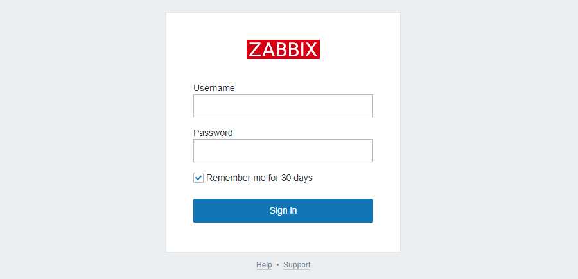Visit Zabbix Help documentation link
The height and width of the screenshot is (279, 578).
(264, 265)
